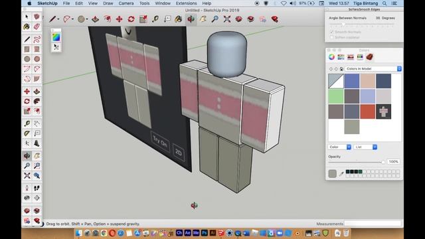Image resolution: width=425 pixels, height=239 pixels.
Task: Pick the Select arrow tool in left palette
Action: [27, 17]
